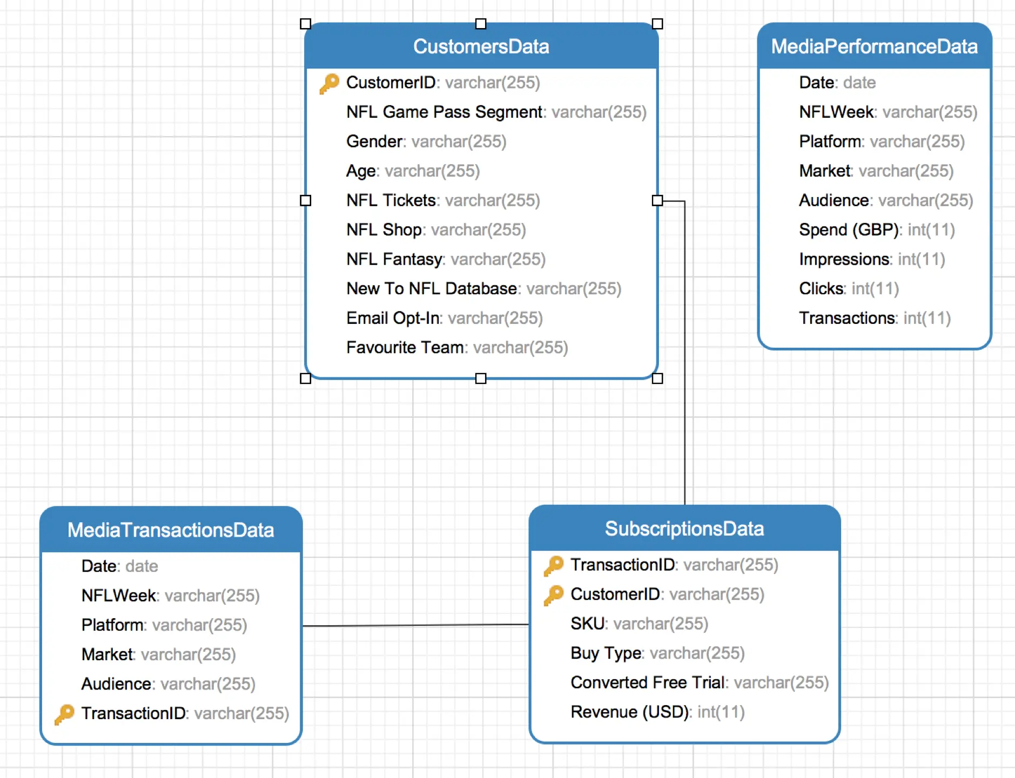Select the MediaPerformanceData table header

click(x=875, y=46)
